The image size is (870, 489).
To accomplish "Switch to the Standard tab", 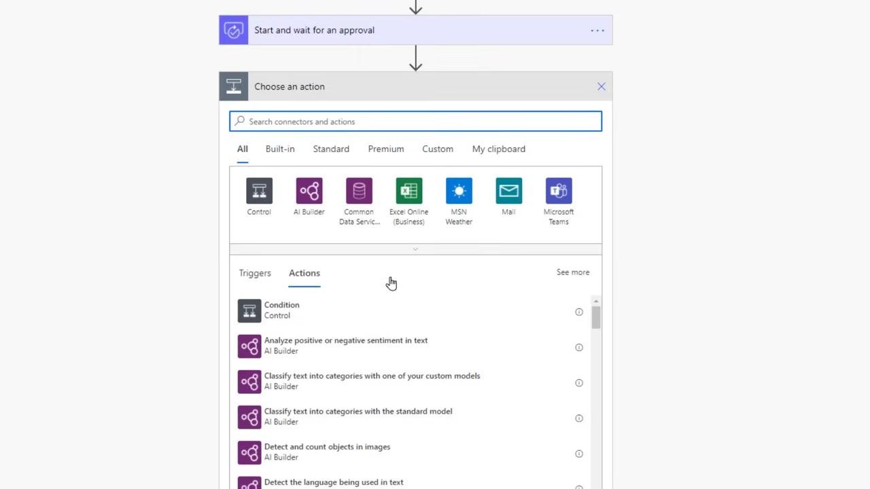I will (331, 149).
